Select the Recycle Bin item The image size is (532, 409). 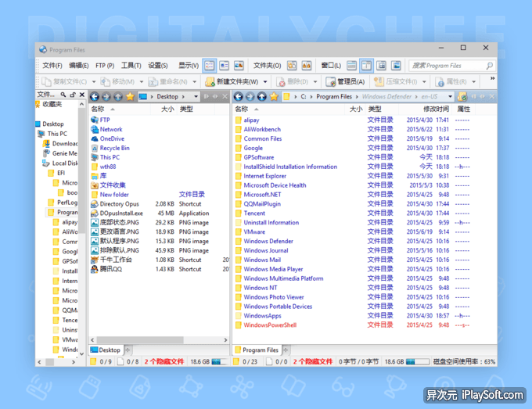point(110,148)
